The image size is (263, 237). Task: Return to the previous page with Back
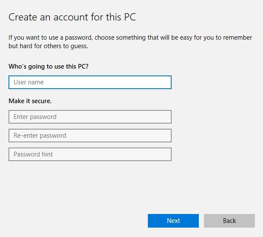[x=229, y=221]
